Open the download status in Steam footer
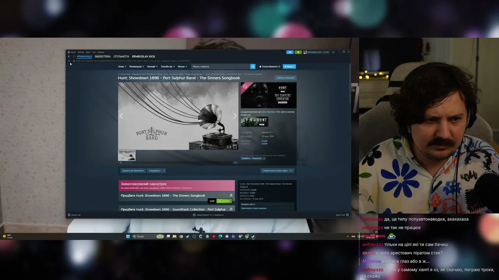Viewport: 499px width, 280px height. [208, 215]
